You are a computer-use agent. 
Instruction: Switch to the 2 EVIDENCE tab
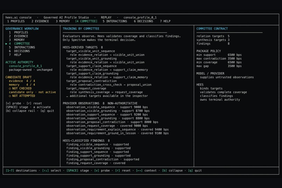pos(40,21)
